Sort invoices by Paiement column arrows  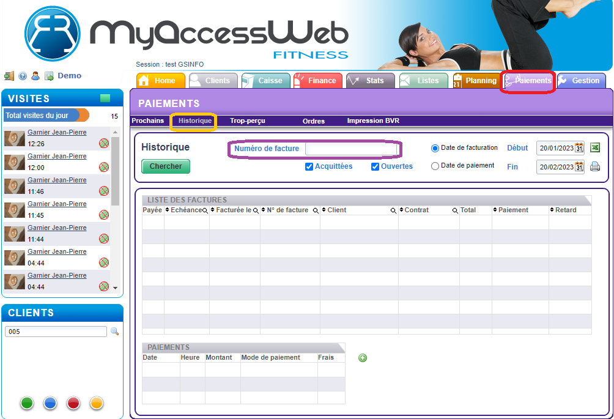pyautogui.click(x=495, y=210)
